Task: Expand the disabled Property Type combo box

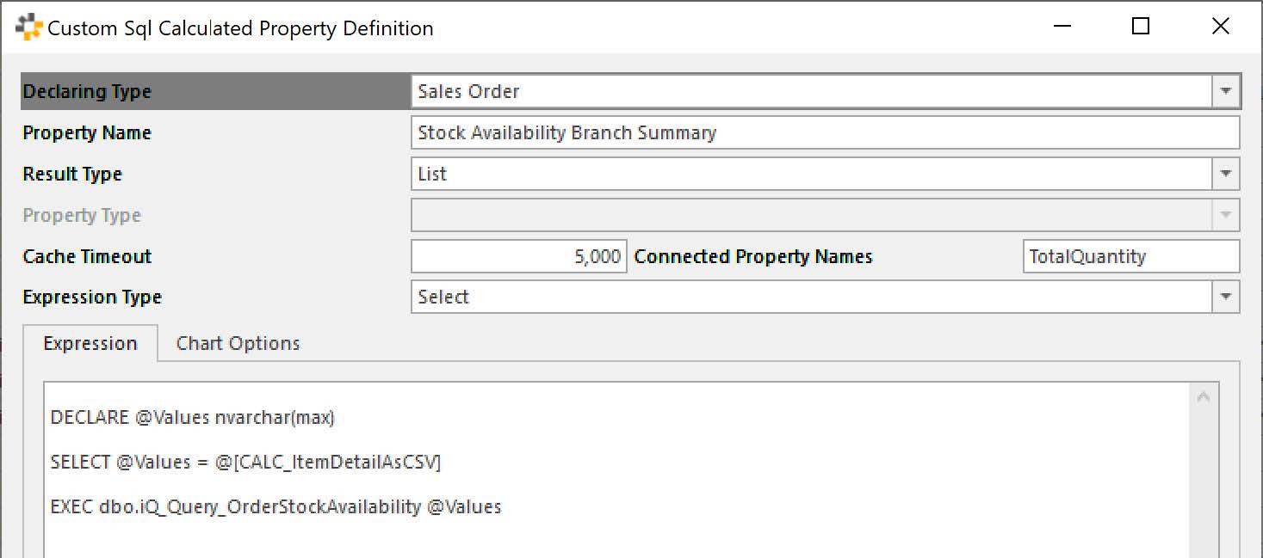Action: [1226, 215]
